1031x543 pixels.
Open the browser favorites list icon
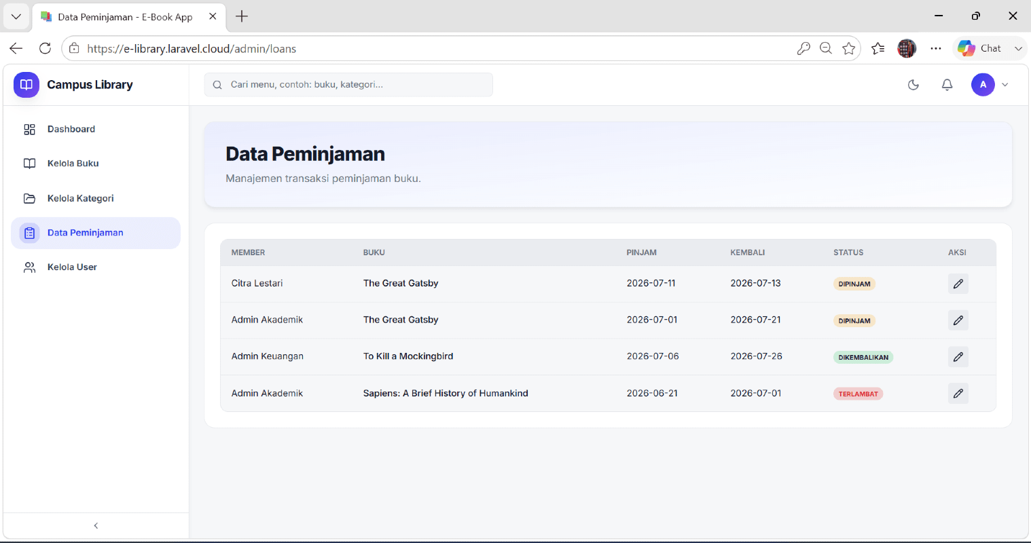click(x=878, y=48)
